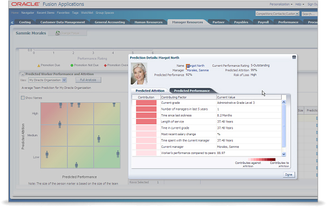The image size is (327, 207).
Task: Select the Time since last sickness row
Action: coord(207,115)
